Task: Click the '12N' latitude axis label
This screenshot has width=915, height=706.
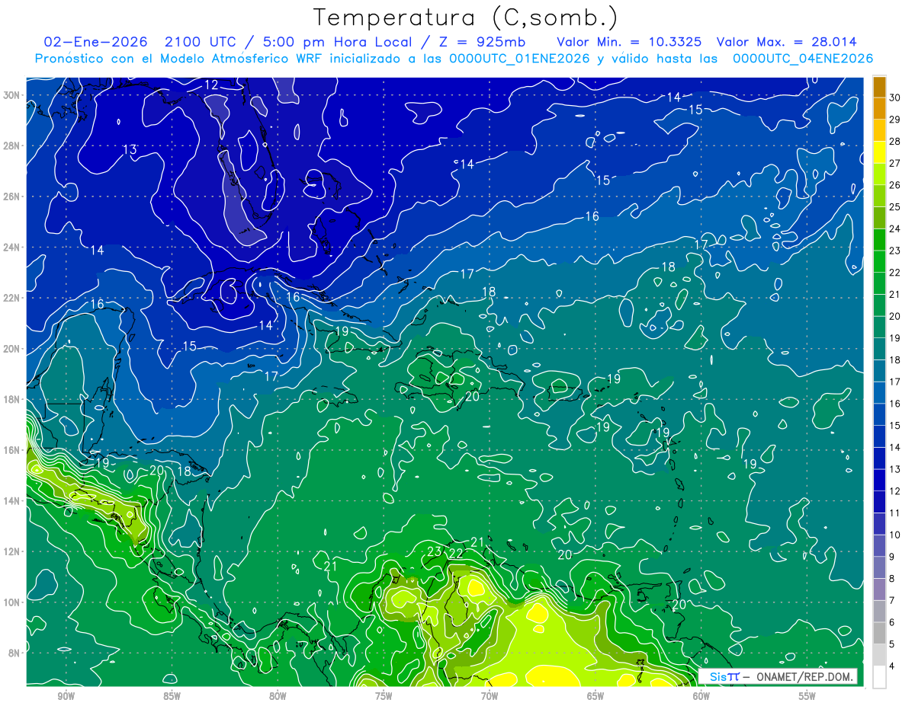Action: point(11,551)
